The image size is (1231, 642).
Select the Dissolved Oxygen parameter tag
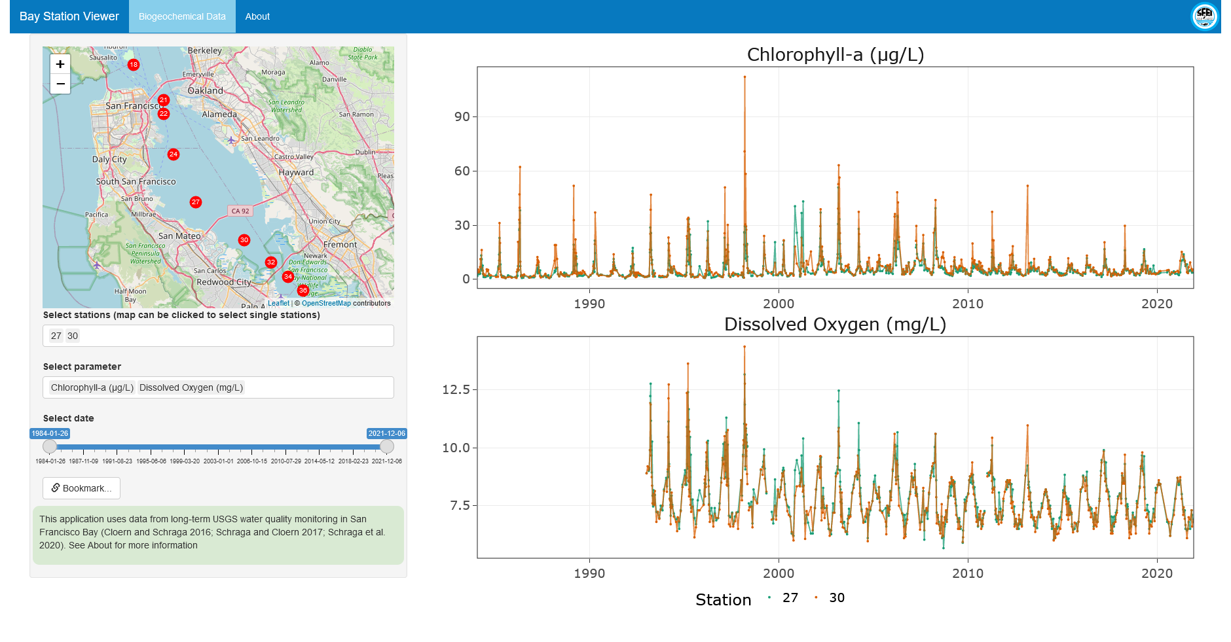(191, 387)
